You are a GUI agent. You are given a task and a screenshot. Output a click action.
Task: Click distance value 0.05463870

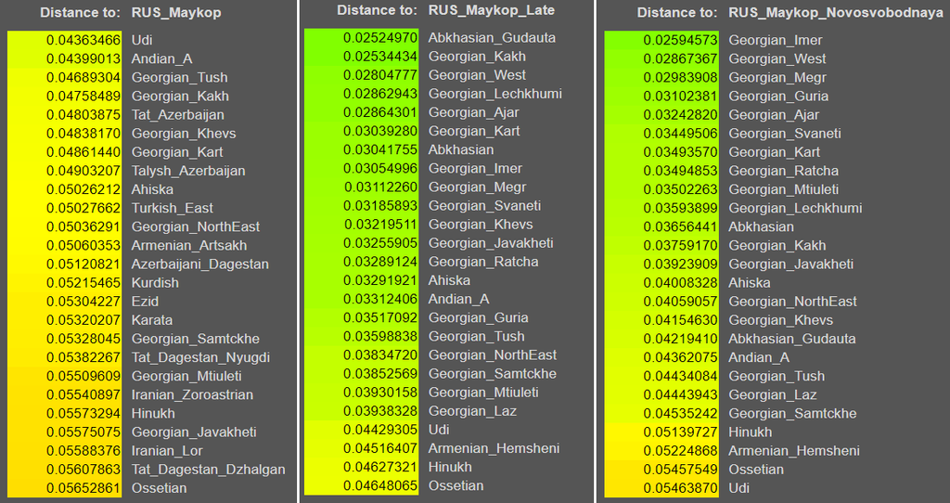tap(680, 488)
